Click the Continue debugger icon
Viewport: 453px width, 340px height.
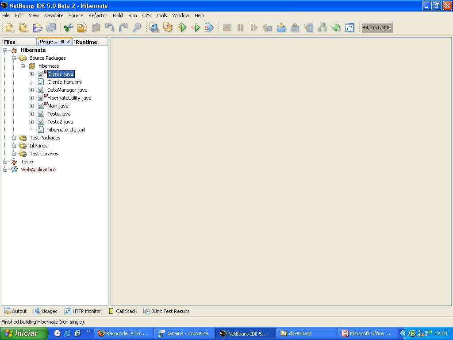tap(254, 27)
